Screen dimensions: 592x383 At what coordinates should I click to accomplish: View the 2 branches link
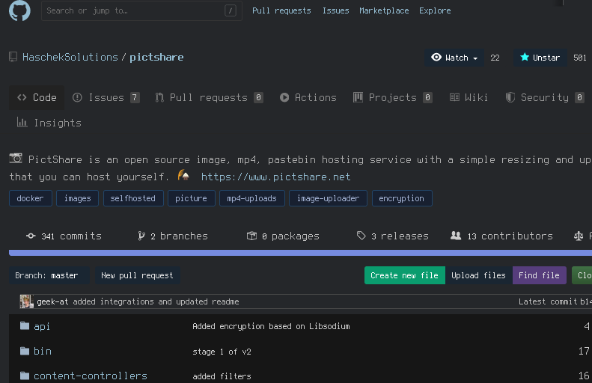(x=174, y=236)
